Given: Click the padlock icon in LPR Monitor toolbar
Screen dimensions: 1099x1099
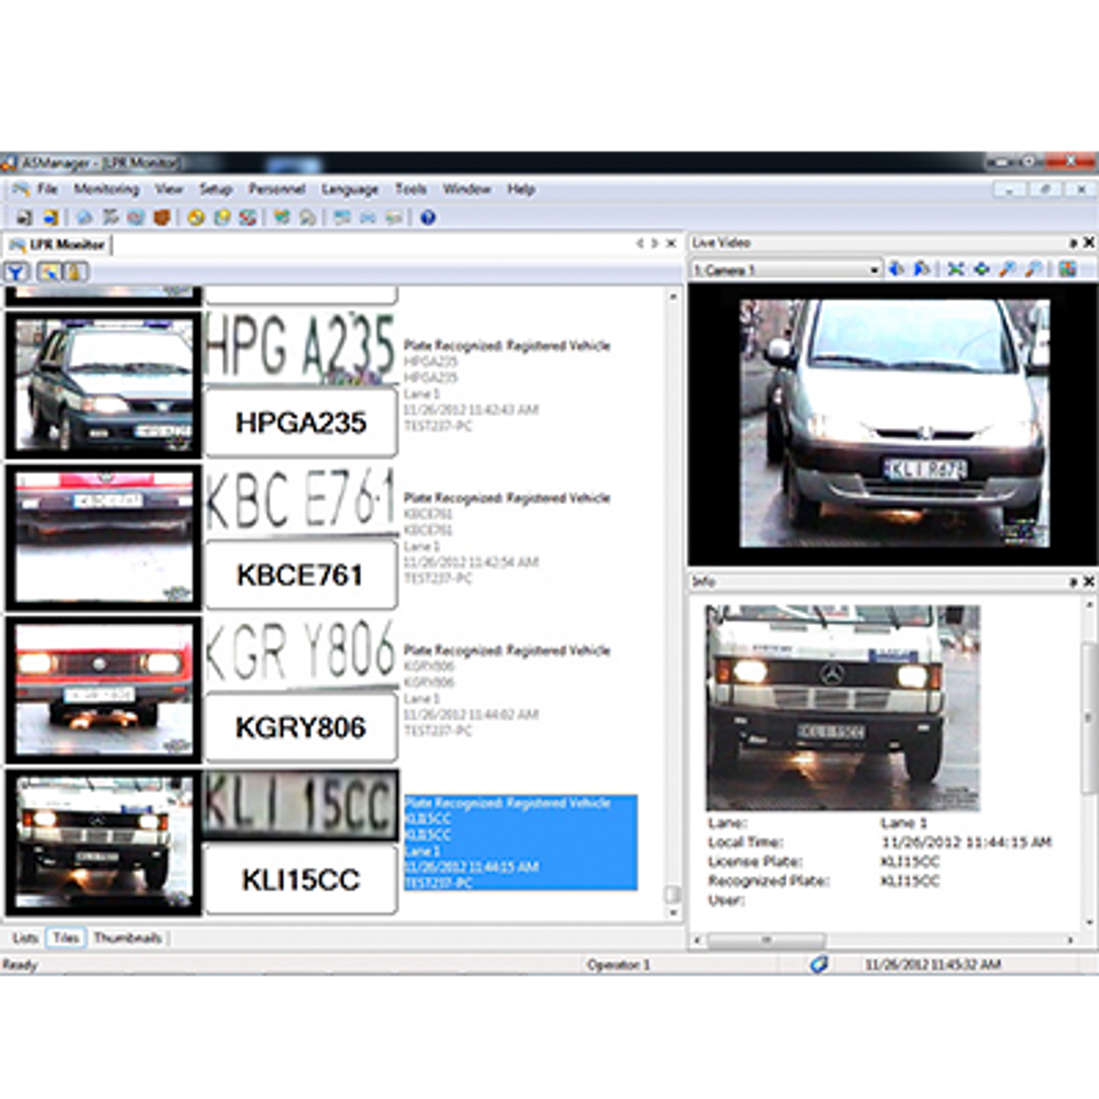Looking at the screenshot, I should 75,272.
